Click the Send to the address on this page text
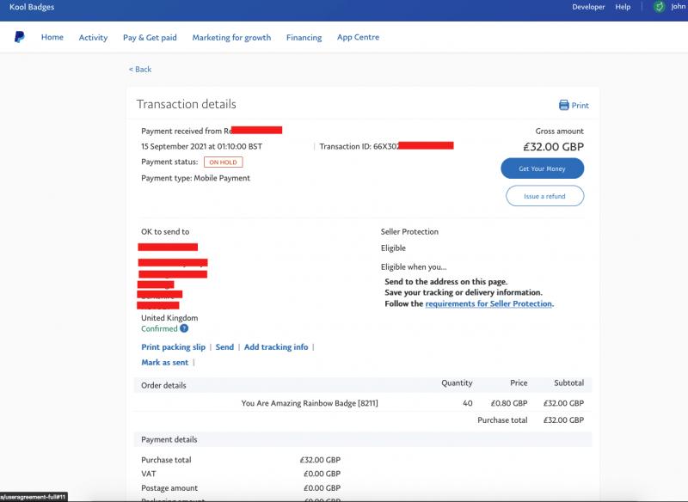This screenshot has width=688, height=502. [x=446, y=281]
